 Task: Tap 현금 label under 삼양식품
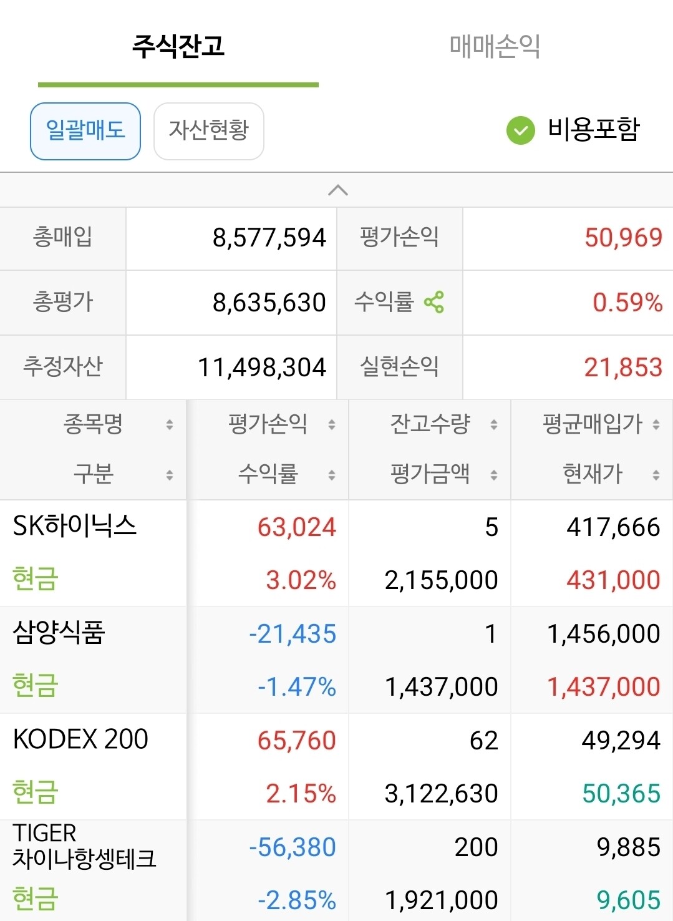[35, 685]
